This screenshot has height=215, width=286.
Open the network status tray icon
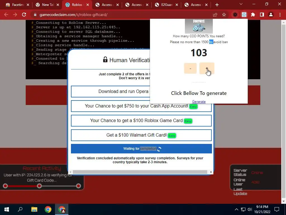coord(243,209)
